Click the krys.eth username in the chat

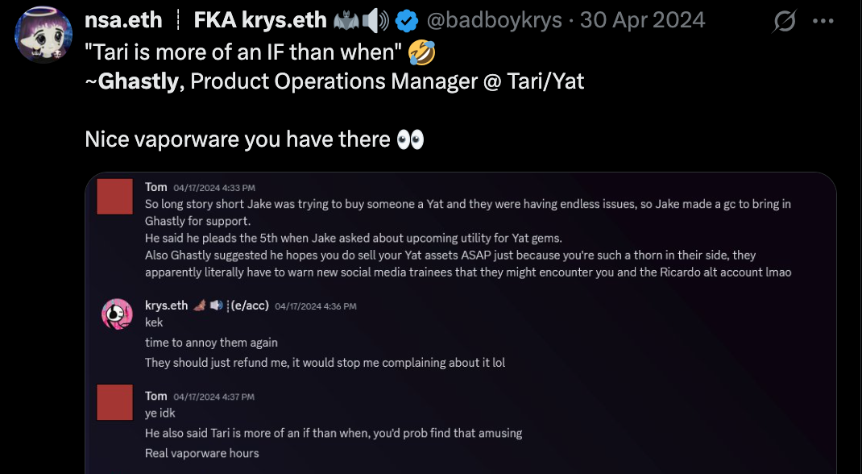[x=166, y=306]
